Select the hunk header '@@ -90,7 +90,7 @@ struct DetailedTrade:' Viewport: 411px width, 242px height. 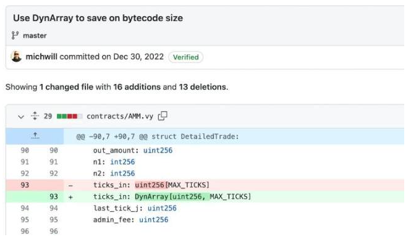[x=158, y=136]
